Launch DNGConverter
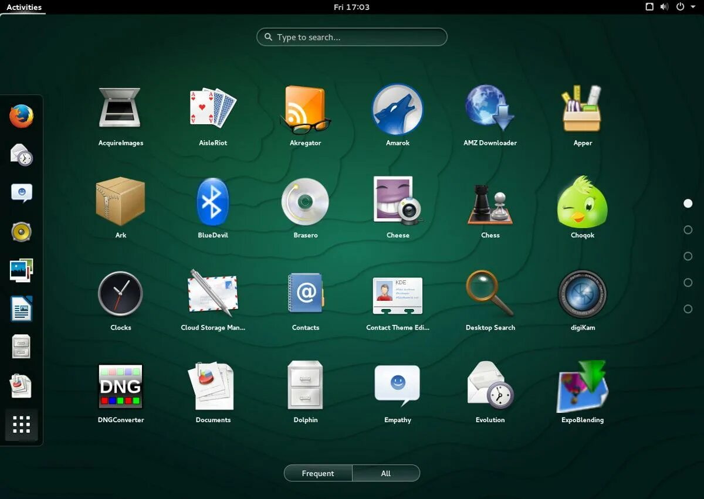The image size is (704, 499). point(120,386)
